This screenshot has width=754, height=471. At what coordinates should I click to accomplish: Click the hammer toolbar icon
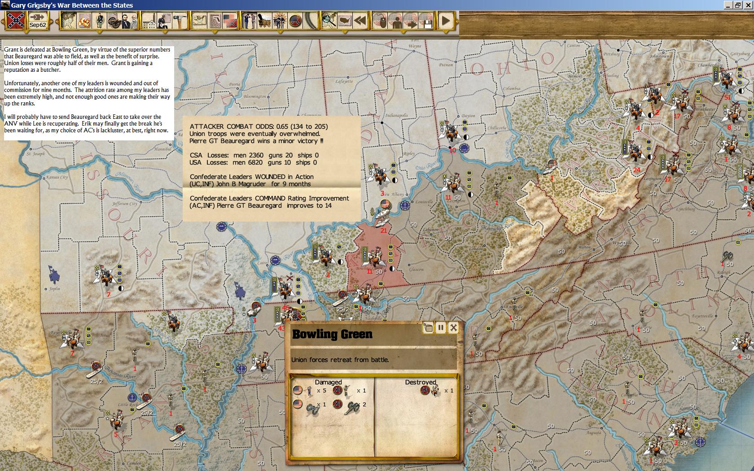(x=180, y=21)
